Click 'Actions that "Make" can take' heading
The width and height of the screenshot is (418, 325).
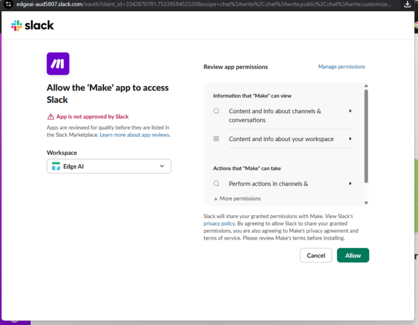pyautogui.click(x=247, y=168)
